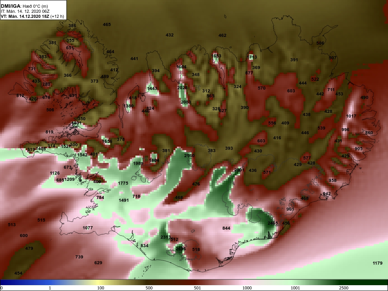
Task: Click the map value 629
Action: click(98, 263)
